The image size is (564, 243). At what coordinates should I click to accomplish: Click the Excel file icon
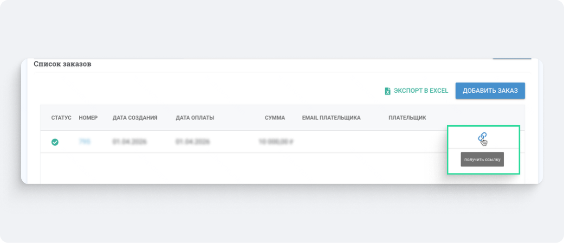point(388,91)
